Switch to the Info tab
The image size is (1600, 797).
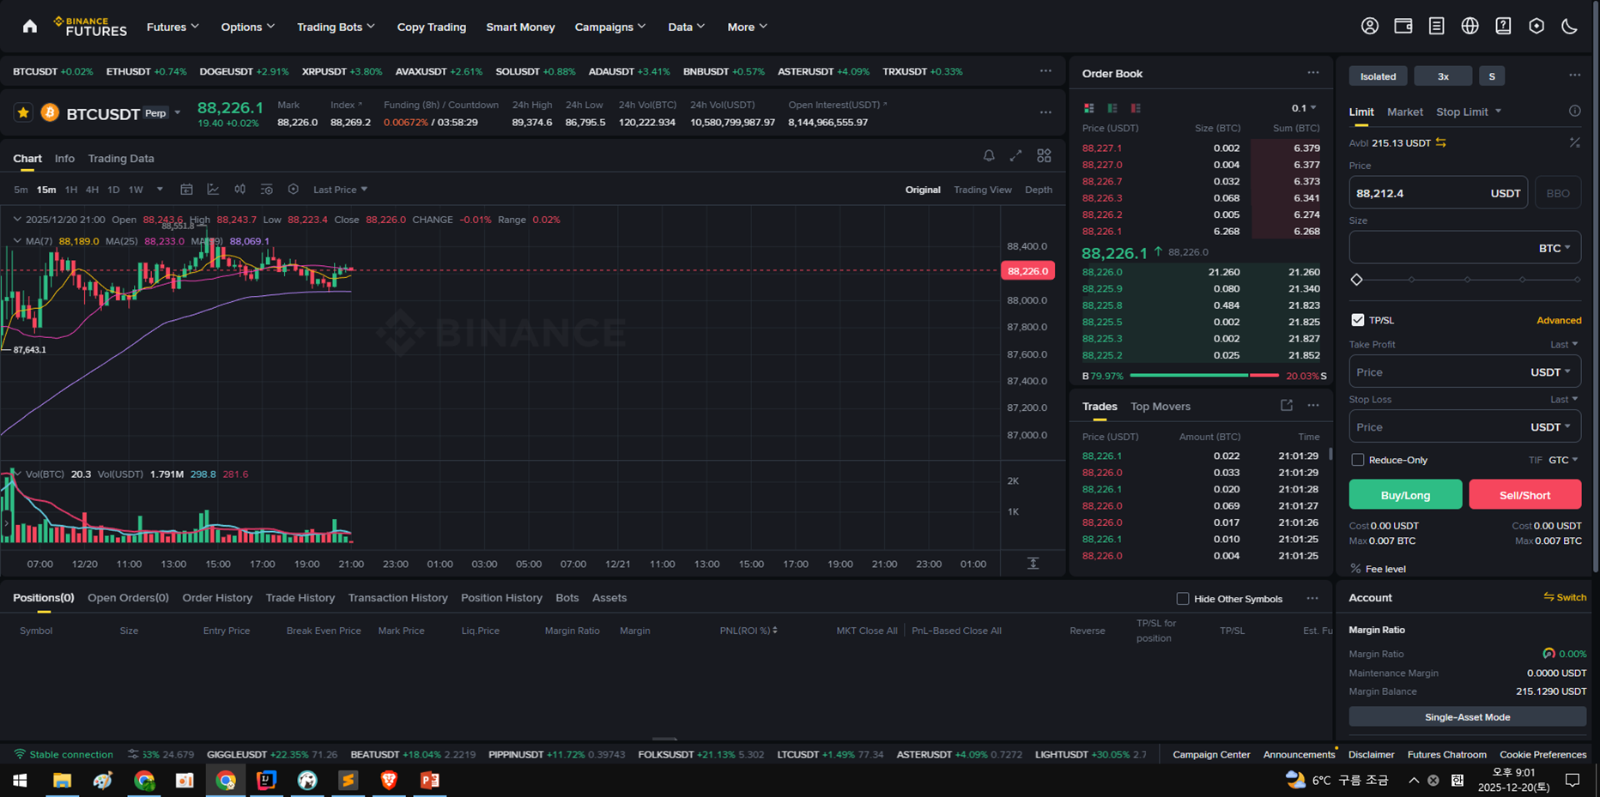[x=64, y=158]
